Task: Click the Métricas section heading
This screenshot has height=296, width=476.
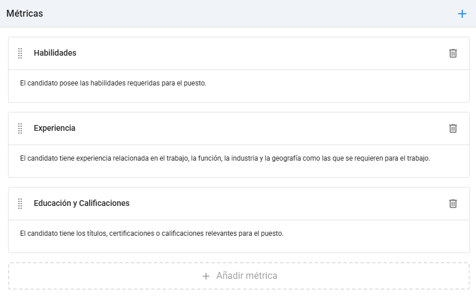Action: [x=25, y=13]
